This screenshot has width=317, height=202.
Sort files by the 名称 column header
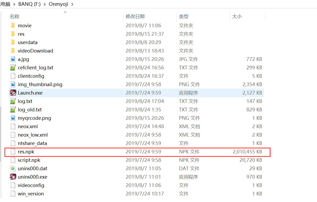point(14,16)
